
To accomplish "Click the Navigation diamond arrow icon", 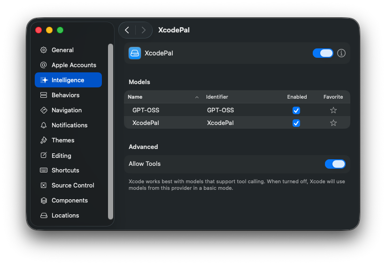I will (x=44, y=110).
